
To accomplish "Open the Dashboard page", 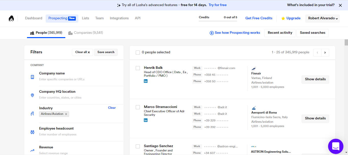I will point(34,18).
